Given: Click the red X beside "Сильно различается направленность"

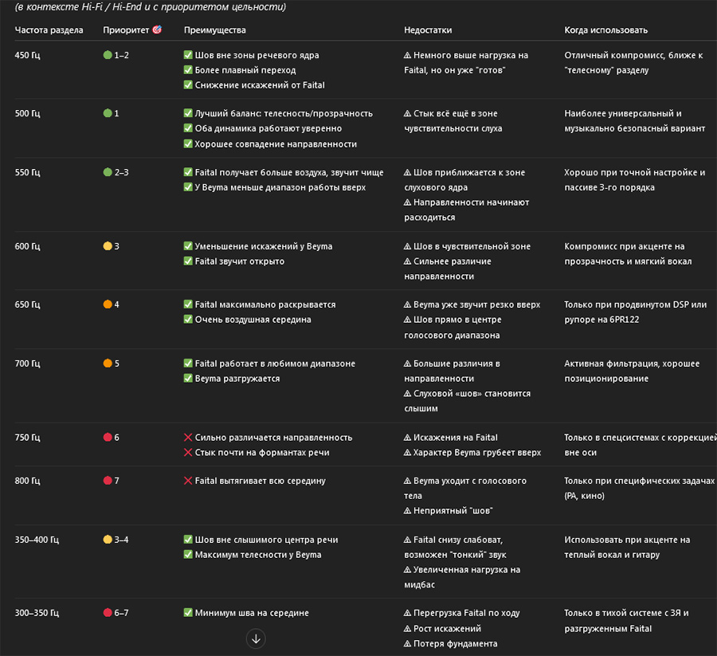Looking at the screenshot, I should 188,438.
